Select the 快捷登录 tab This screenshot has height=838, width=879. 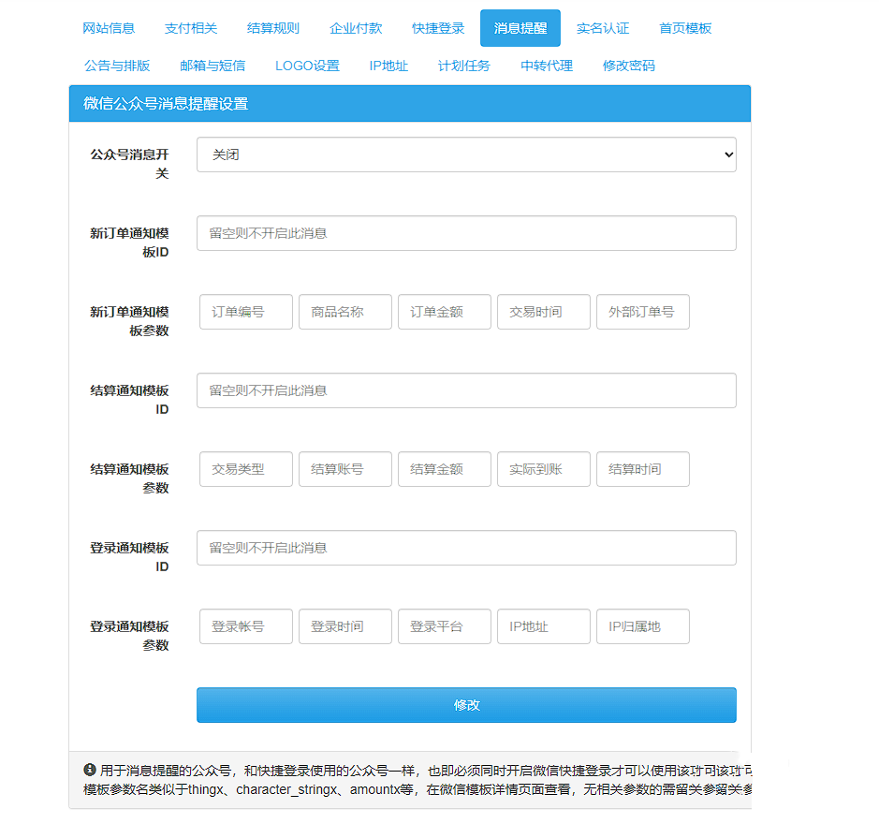tap(438, 28)
